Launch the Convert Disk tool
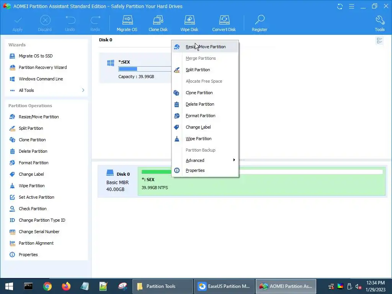This screenshot has width=392, height=294. point(224,23)
